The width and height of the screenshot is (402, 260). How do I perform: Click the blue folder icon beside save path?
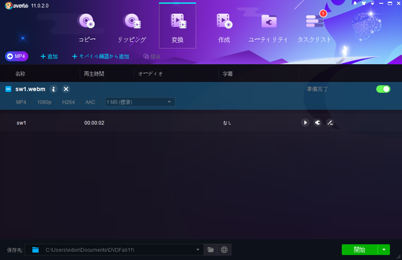36,250
